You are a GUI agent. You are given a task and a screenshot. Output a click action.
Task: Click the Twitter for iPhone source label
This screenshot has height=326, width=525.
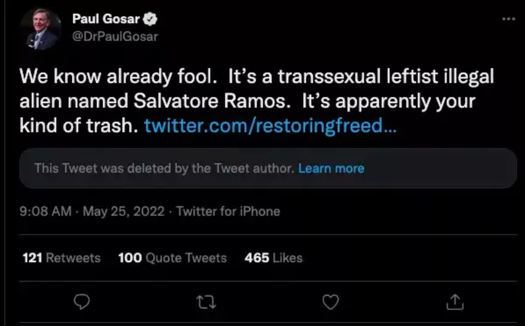[x=228, y=211]
